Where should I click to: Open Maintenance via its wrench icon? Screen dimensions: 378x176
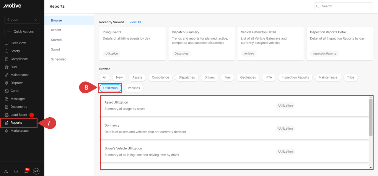pos(6,75)
